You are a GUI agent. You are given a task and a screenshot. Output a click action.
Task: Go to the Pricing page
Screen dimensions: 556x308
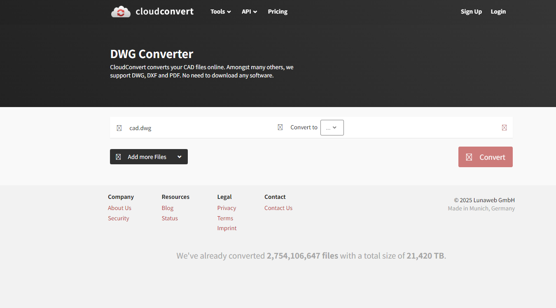point(278,12)
